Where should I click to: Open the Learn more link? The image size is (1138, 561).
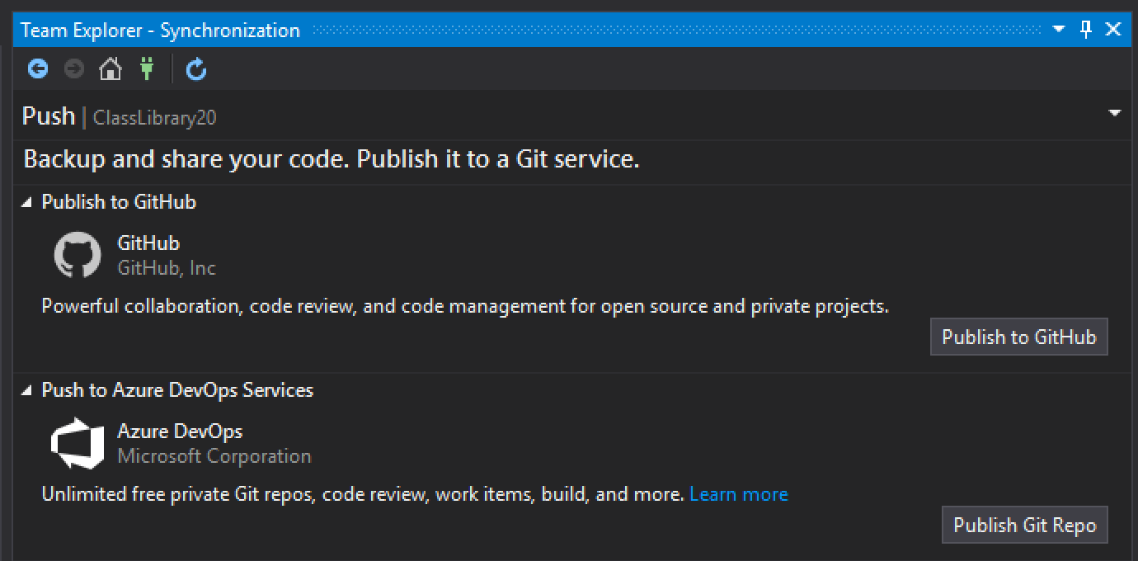pos(739,494)
